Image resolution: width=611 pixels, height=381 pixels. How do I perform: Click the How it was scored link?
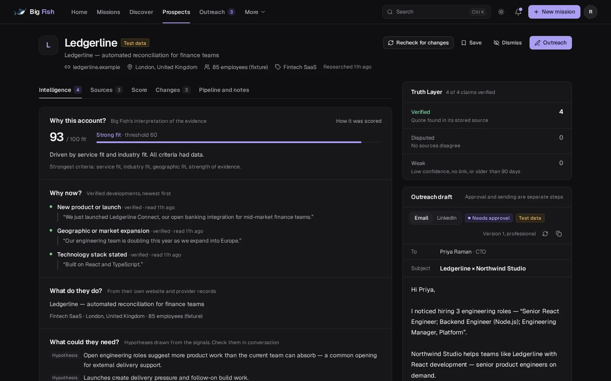pos(359,121)
